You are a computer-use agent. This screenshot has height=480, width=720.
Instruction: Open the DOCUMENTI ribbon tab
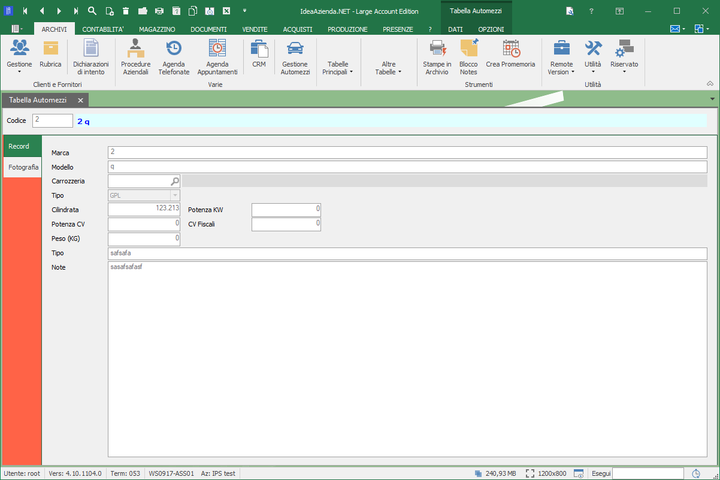208,29
